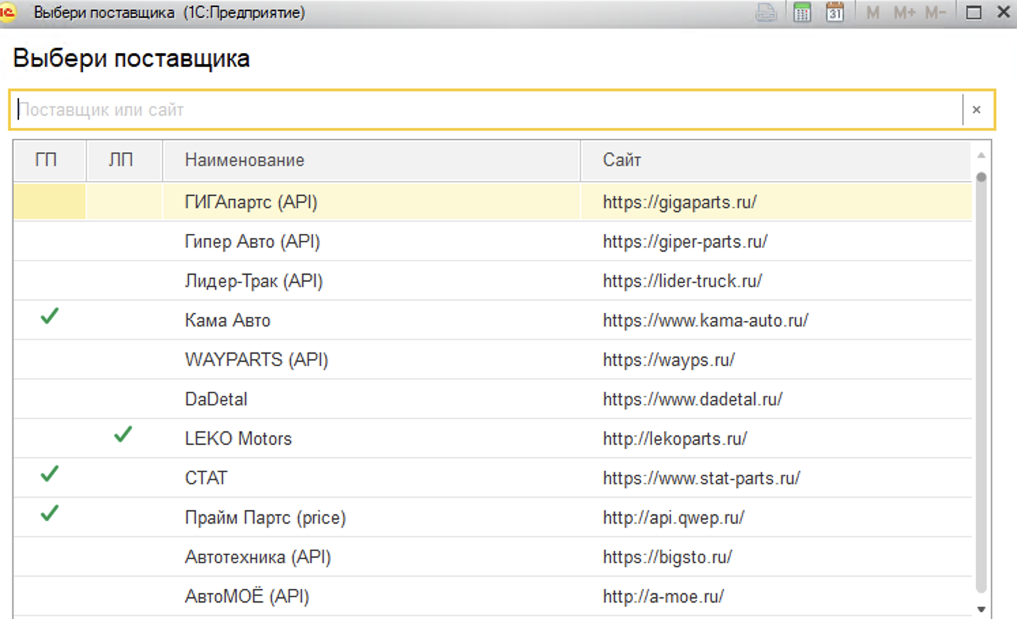The height and width of the screenshot is (619, 1017).
Task: Select supplier АвтоМОЁ (API)
Action: [x=246, y=597]
